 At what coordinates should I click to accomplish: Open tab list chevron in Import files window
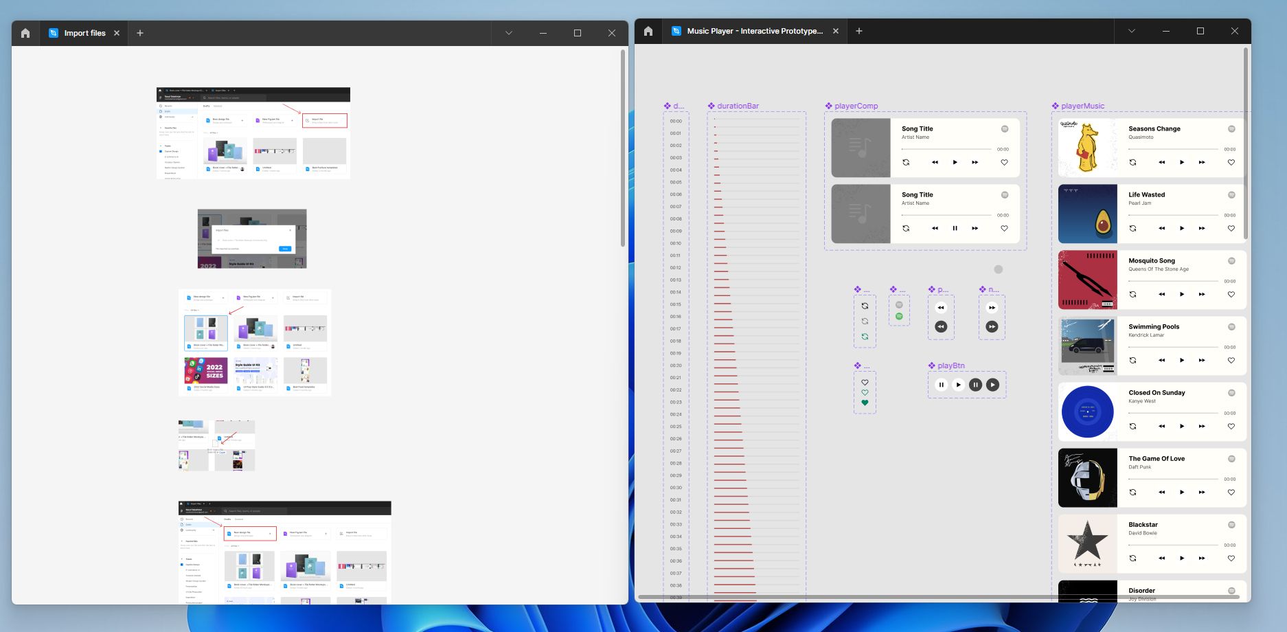[509, 33]
